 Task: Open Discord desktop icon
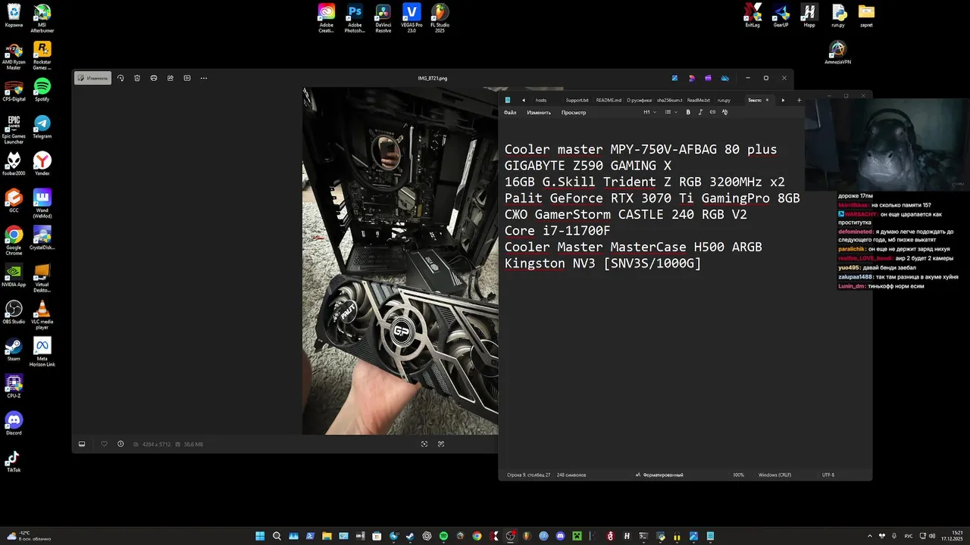[14, 424]
